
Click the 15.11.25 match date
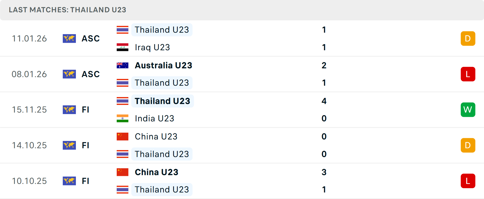29,110
